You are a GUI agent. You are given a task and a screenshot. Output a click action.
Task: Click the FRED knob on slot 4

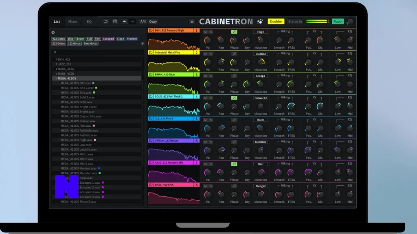click(291, 106)
